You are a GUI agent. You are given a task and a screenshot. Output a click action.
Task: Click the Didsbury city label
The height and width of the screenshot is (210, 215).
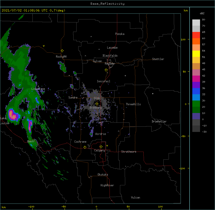(x=96, y=107)
